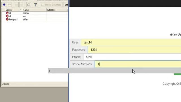Viewport: 181px width, 102px height.
Task: Click the hotspot1 server cell
Action: click(x=13, y=20)
